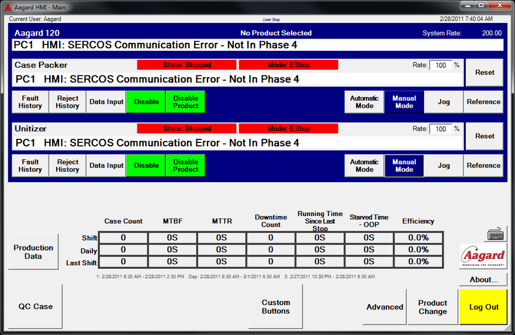Screen dimensions: 515x335
Task: Click Unitizer Mode: EStop indicator
Action: 288,129
